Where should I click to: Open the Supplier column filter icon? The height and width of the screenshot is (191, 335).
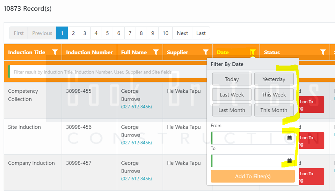tap(206, 52)
